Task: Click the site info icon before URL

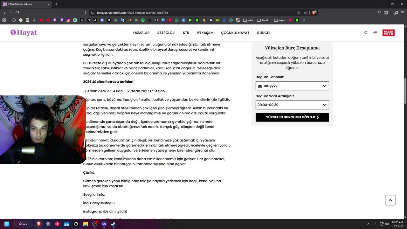Action: (x=92, y=13)
